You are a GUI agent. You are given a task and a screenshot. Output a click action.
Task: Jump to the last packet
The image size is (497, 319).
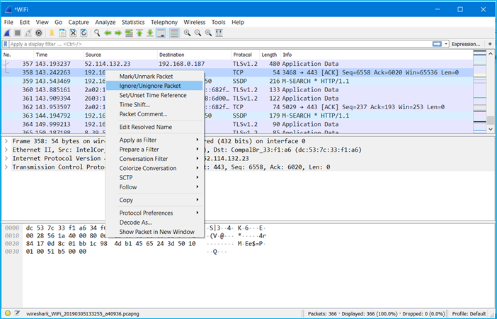point(150,33)
